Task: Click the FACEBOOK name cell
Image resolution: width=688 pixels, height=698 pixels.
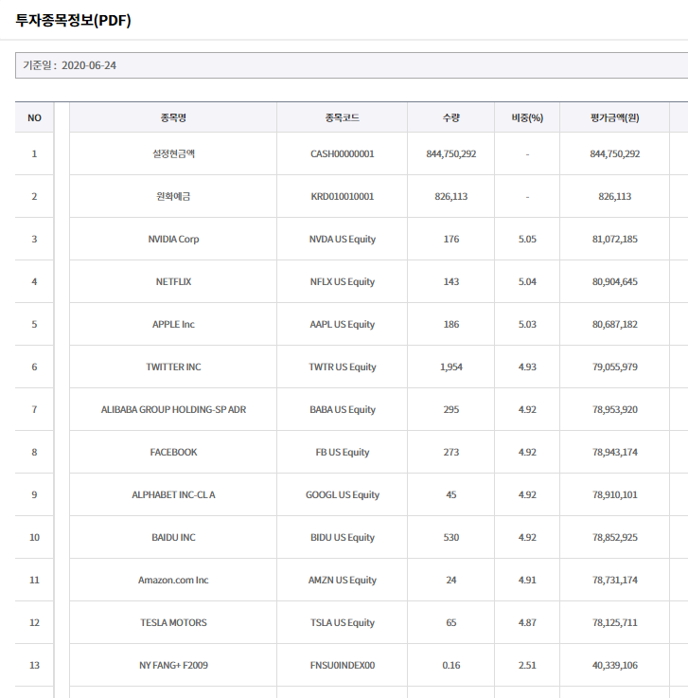Action: pos(173,453)
